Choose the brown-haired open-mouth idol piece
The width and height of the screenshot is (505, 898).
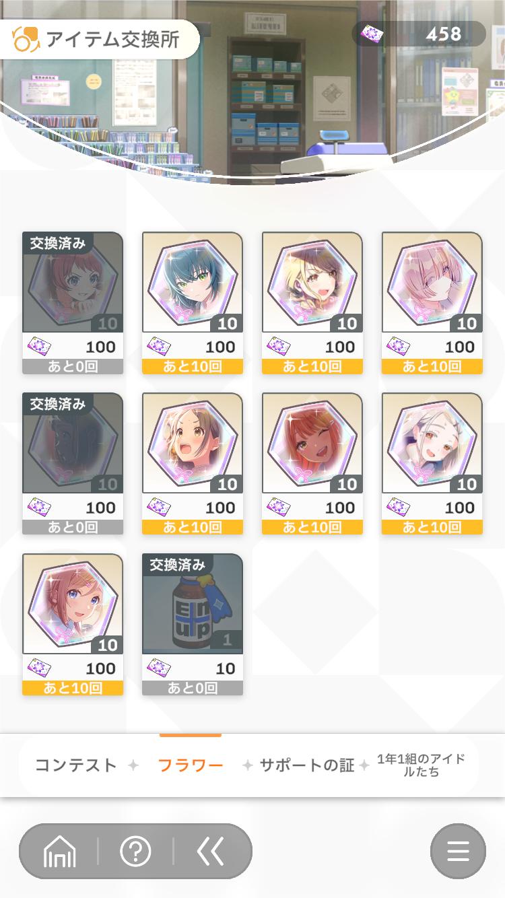coord(193,464)
